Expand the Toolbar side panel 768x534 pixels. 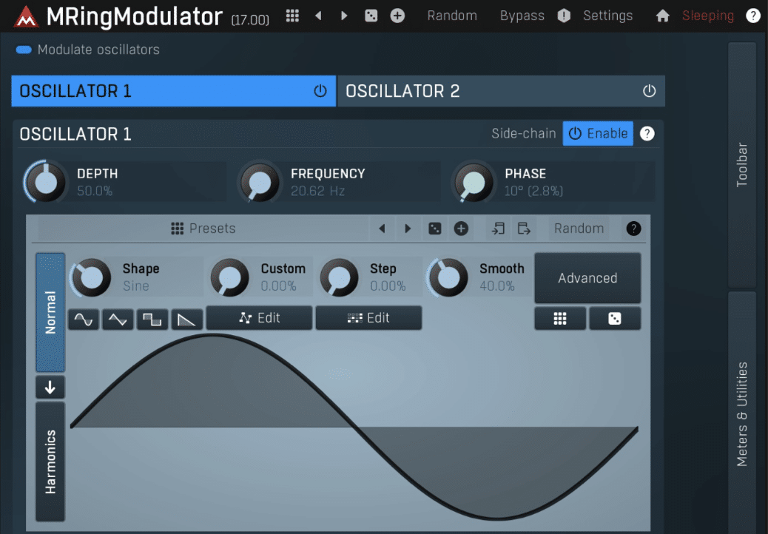742,165
